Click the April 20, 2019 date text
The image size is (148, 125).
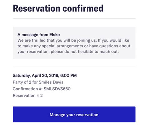pyautogui.click(x=46, y=76)
